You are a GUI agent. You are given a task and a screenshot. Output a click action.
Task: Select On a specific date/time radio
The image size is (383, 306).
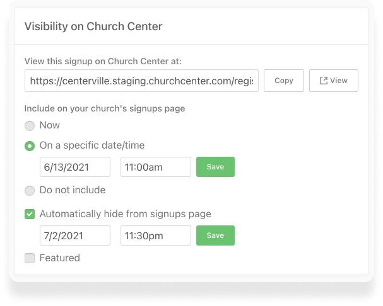[30, 146]
